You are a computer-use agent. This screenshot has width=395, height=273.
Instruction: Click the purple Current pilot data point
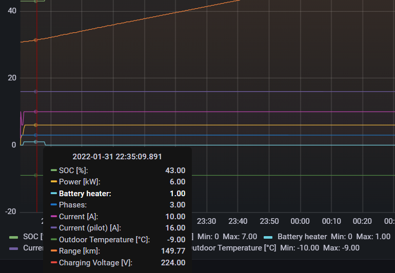point(35,91)
